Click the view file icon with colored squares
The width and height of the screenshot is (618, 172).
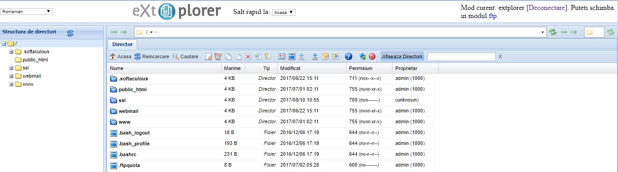click(282, 56)
